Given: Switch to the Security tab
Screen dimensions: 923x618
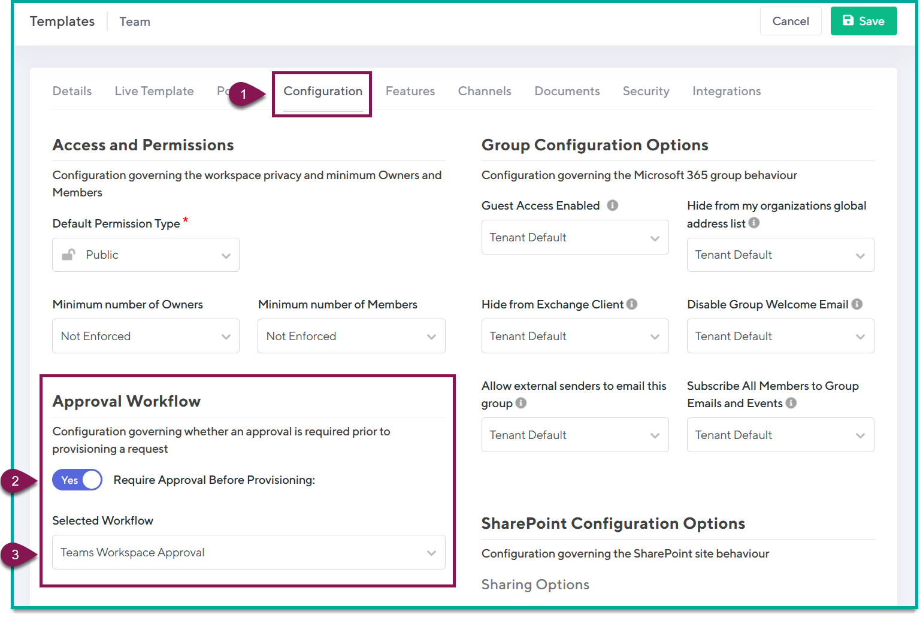Looking at the screenshot, I should (x=646, y=91).
